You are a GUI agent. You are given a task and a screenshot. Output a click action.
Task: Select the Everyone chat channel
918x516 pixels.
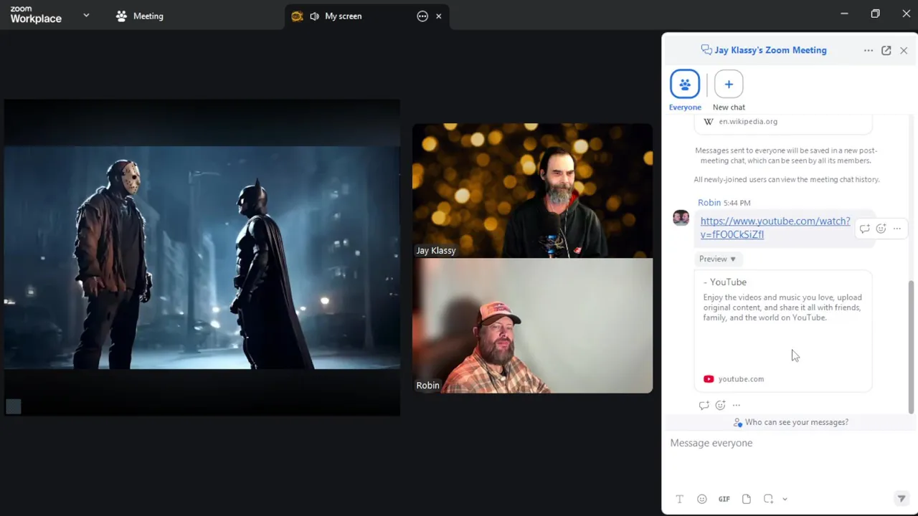[x=685, y=90]
